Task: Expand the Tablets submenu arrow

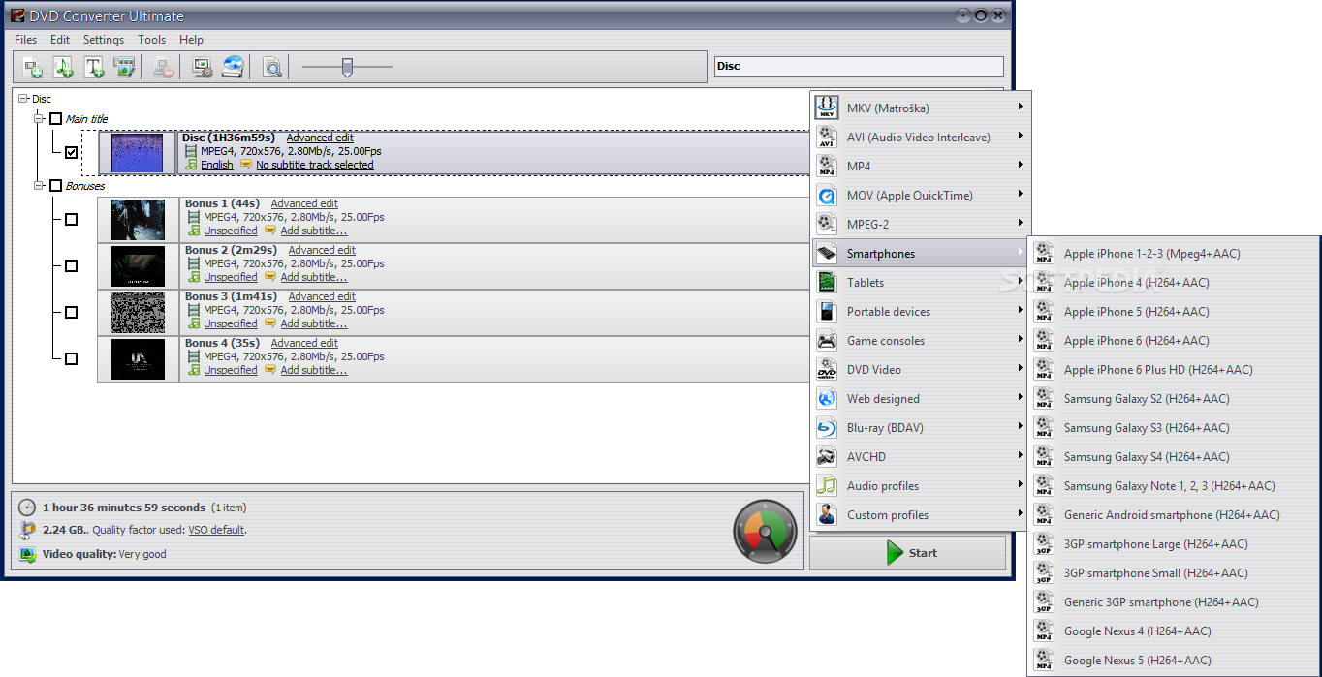Action: click(x=1020, y=282)
